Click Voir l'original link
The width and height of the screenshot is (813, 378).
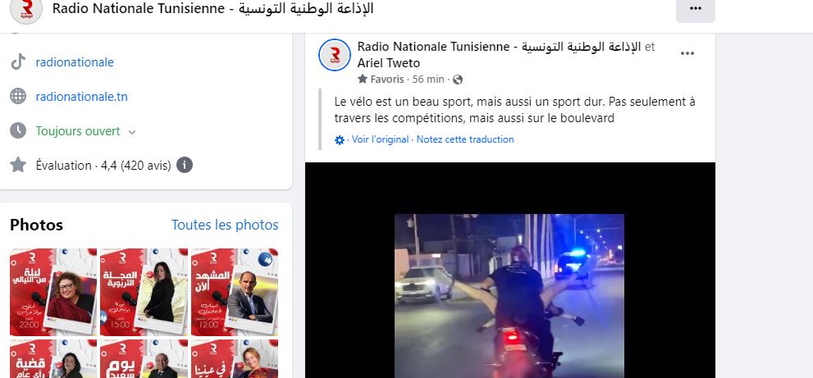point(380,139)
